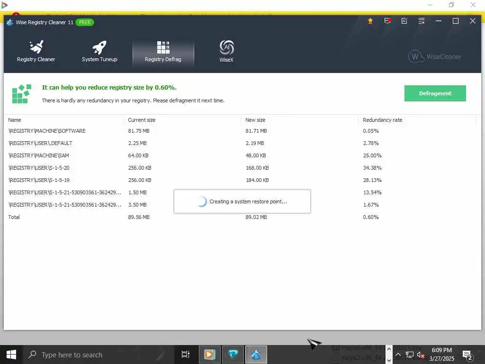
Task: Click the Wise Registry Cleaner taskbar icon
Action: pos(256,355)
